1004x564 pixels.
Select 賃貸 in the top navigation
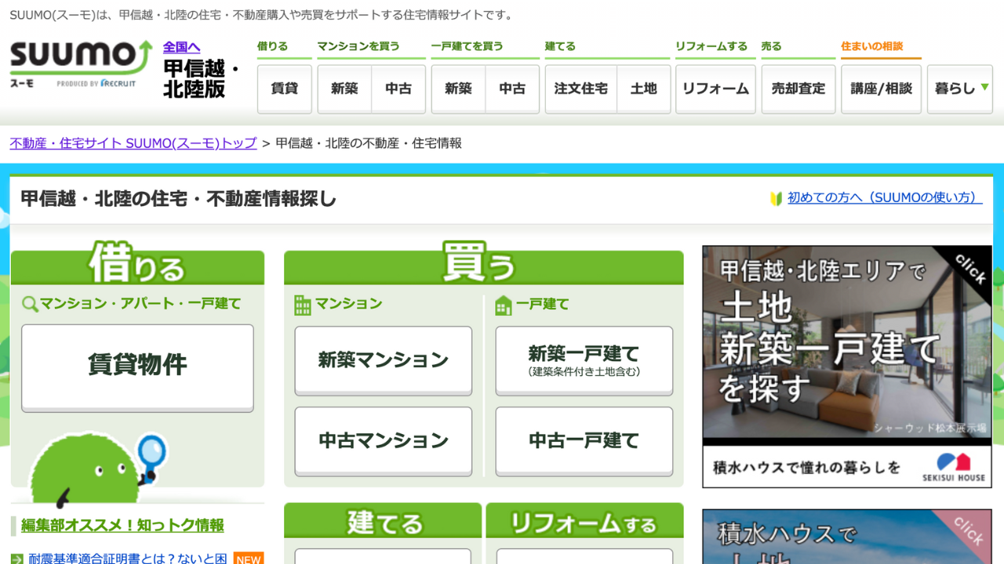pyautogui.click(x=284, y=89)
